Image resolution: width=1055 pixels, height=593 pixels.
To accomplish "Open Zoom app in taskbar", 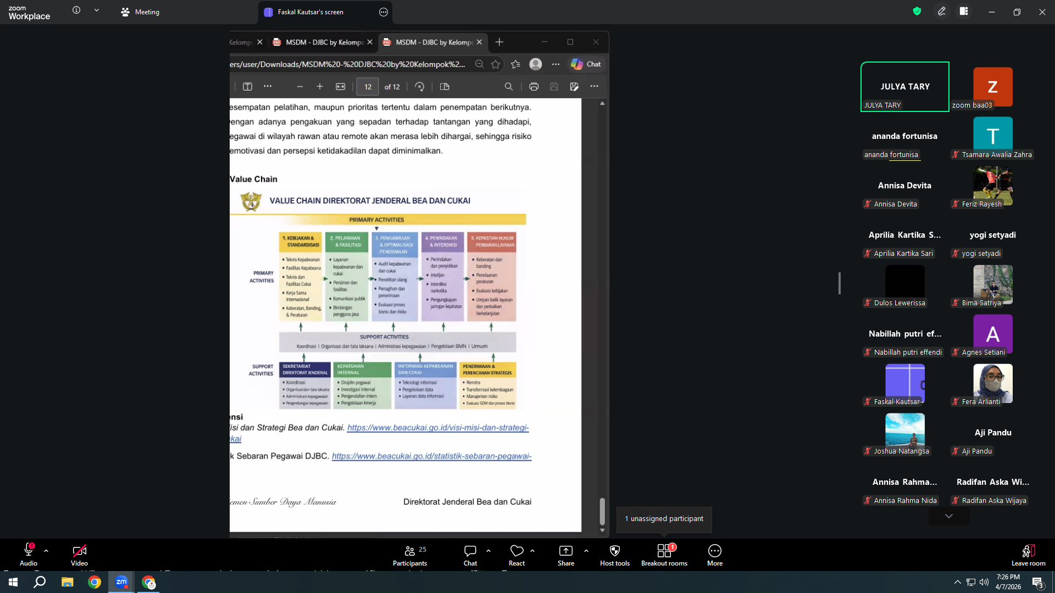I will tap(121, 582).
